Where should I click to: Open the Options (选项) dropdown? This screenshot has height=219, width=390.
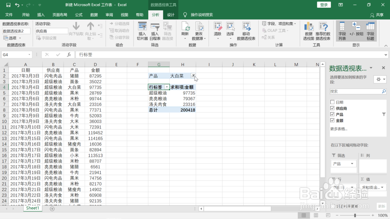[20, 38]
